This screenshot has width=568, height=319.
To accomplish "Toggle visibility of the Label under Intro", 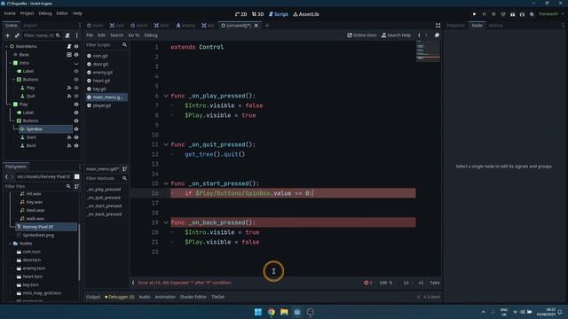I will point(76,71).
